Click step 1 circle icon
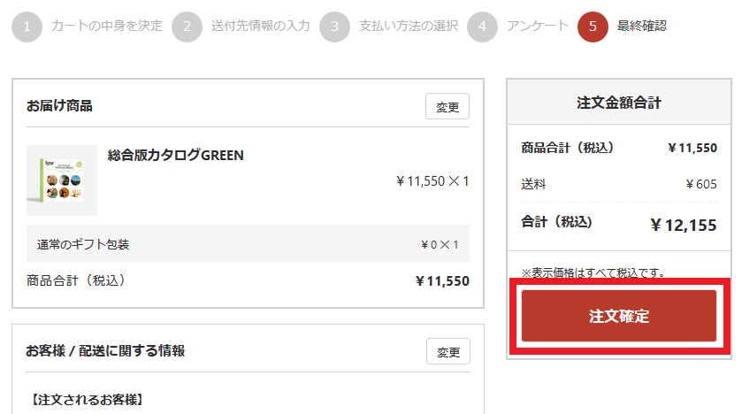Image resolution: width=742 pixels, height=414 pixels. 27,27
